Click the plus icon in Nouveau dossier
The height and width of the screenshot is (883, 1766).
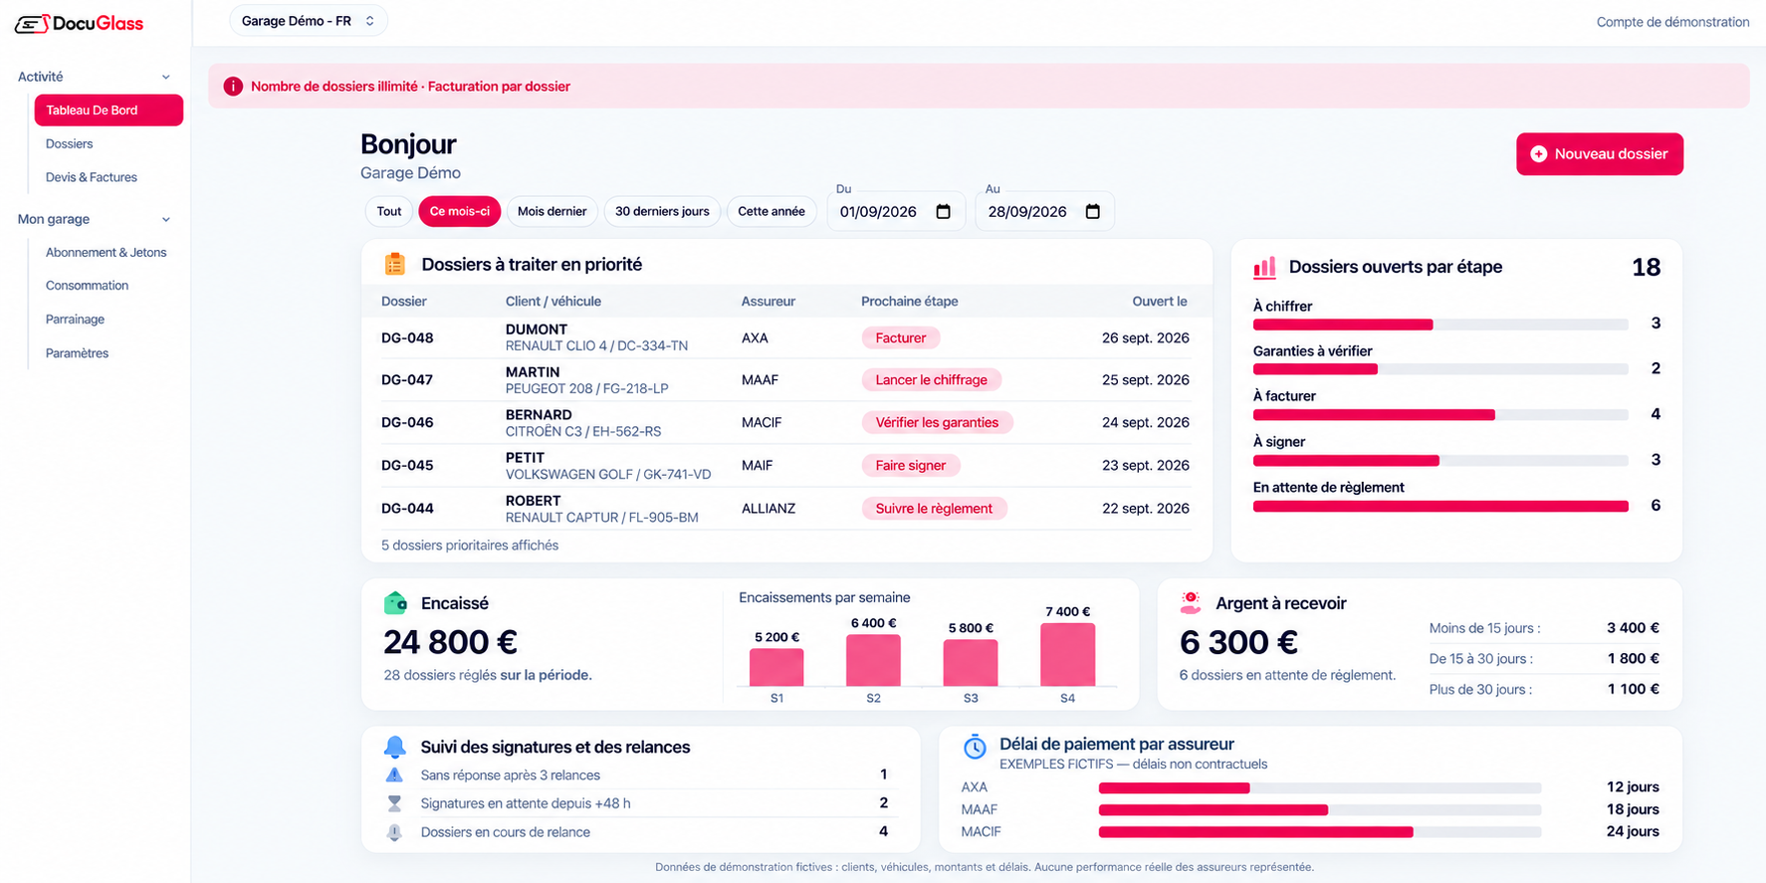[1538, 154]
